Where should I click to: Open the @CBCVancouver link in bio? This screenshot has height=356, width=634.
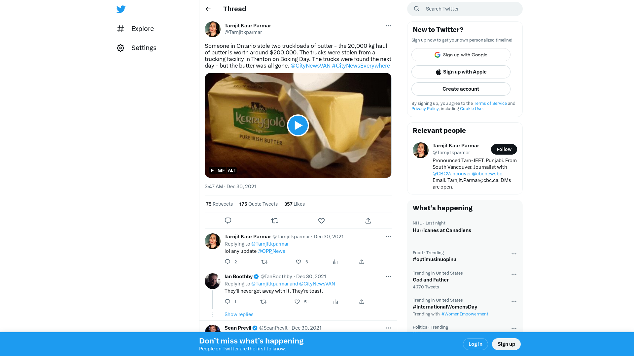click(452, 174)
